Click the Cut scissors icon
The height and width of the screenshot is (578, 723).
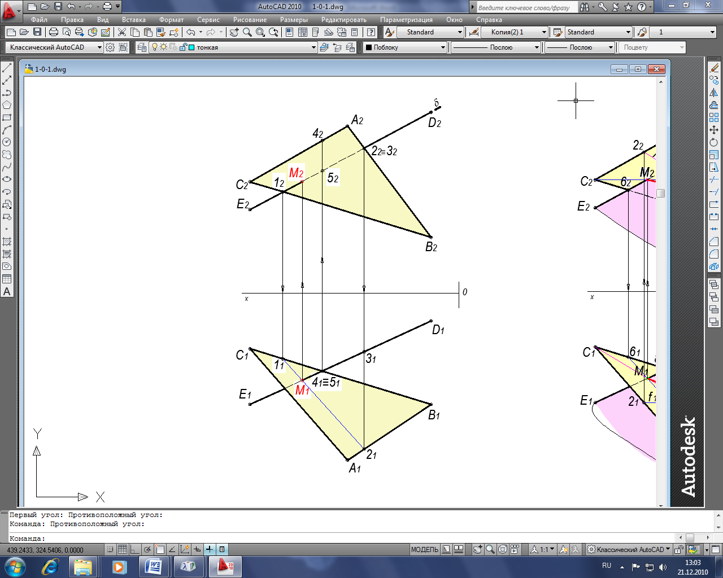121,32
